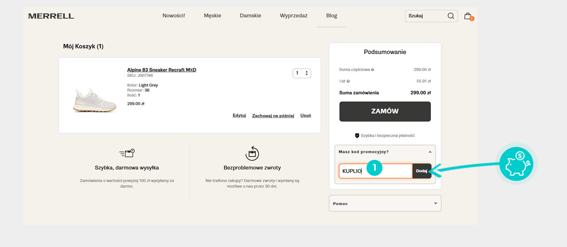Click the MERRELL logo
Image resolution: width=567 pixels, height=247 pixels.
52,16
